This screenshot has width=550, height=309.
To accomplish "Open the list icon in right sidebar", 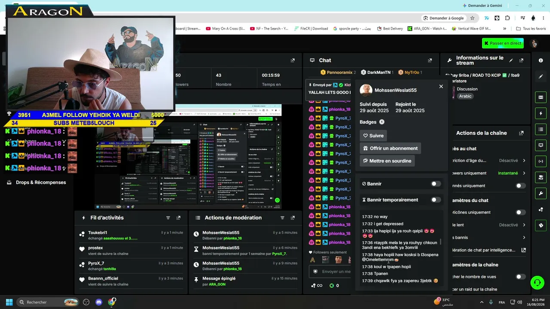I will click(541, 129).
